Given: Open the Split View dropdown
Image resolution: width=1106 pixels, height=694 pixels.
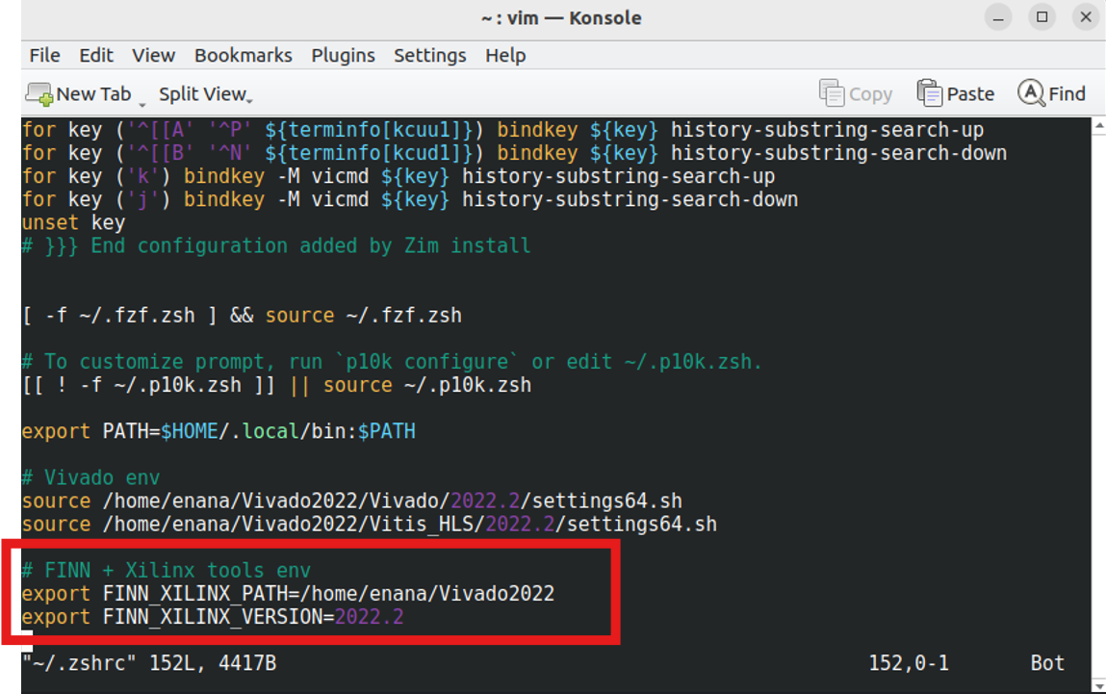Looking at the screenshot, I should pos(205,94).
